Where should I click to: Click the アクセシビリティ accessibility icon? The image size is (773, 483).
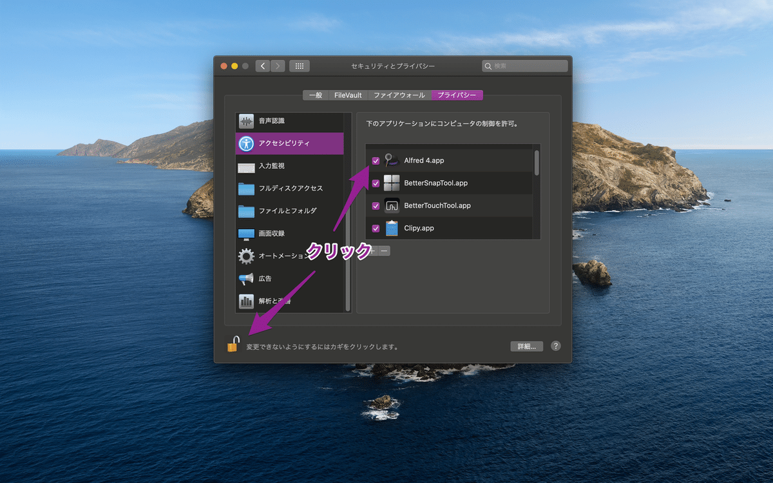point(246,144)
